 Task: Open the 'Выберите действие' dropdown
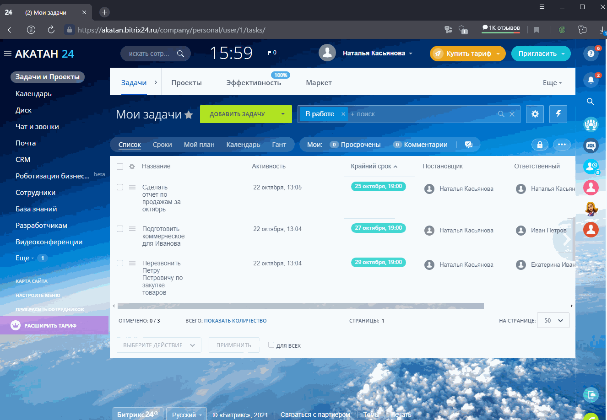pos(158,345)
